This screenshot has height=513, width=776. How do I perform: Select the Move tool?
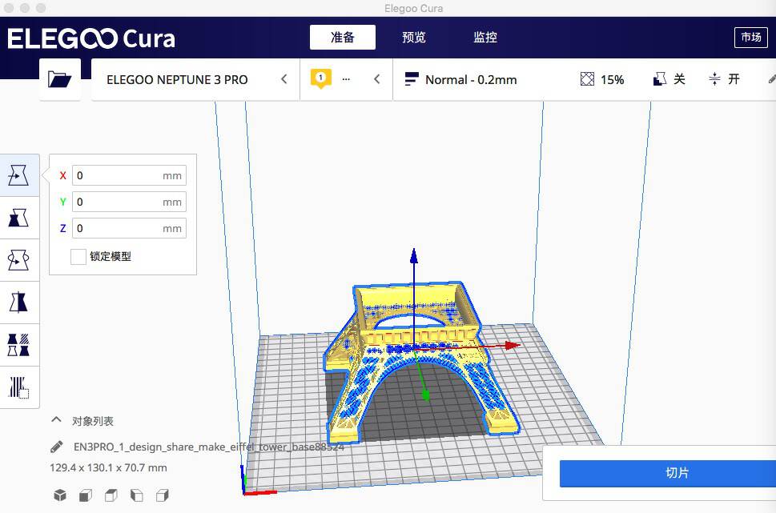(18, 175)
